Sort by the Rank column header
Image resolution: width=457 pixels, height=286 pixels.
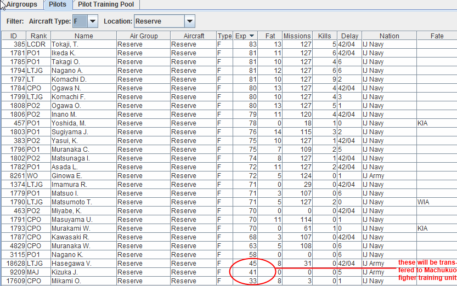[38, 36]
